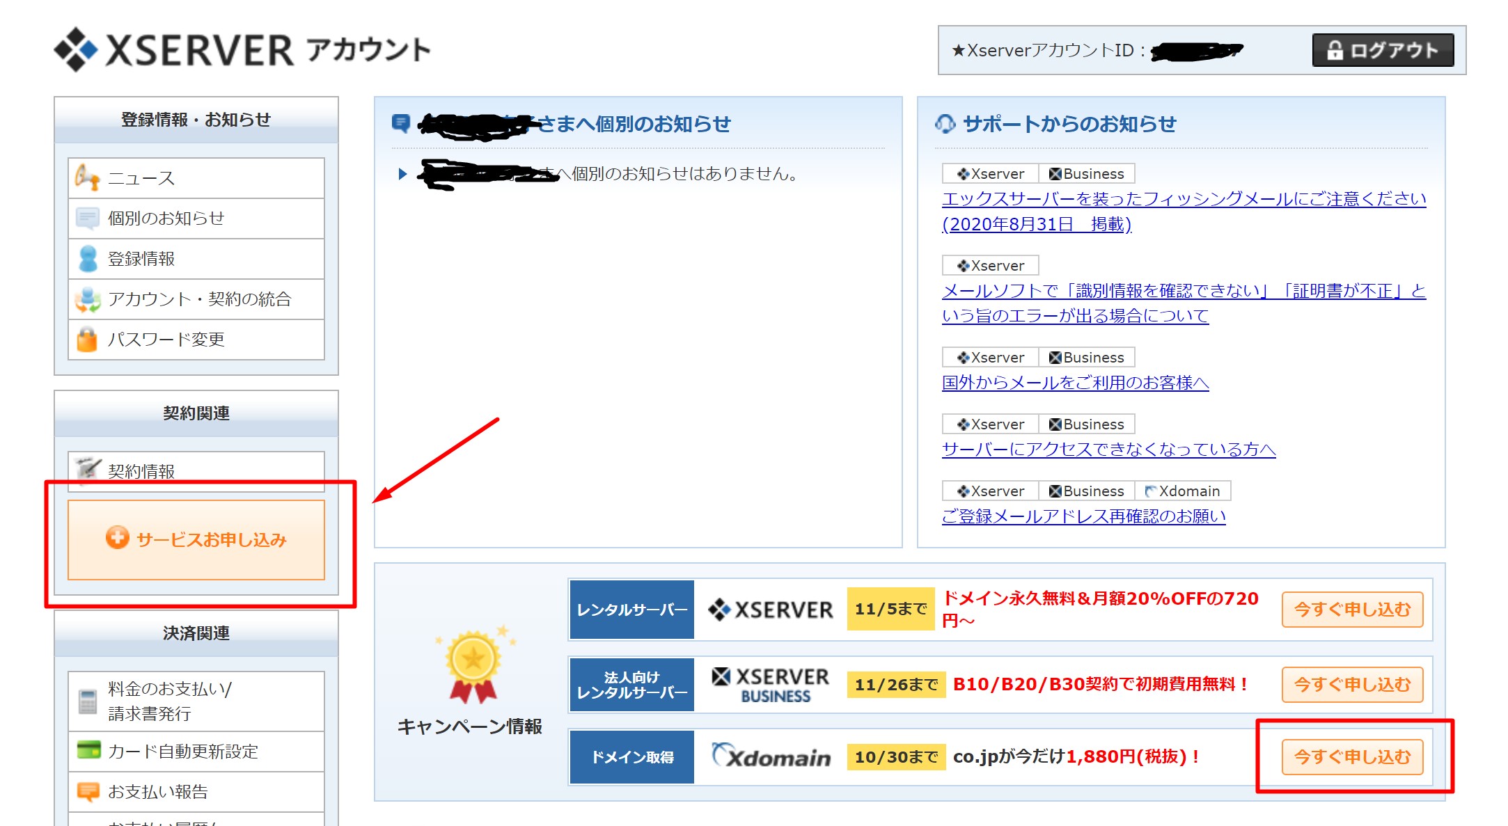The height and width of the screenshot is (826, 1508).
Task: Click the レンタルサーバー blue label
Action: pyautogui.click(x=632, y=610)
